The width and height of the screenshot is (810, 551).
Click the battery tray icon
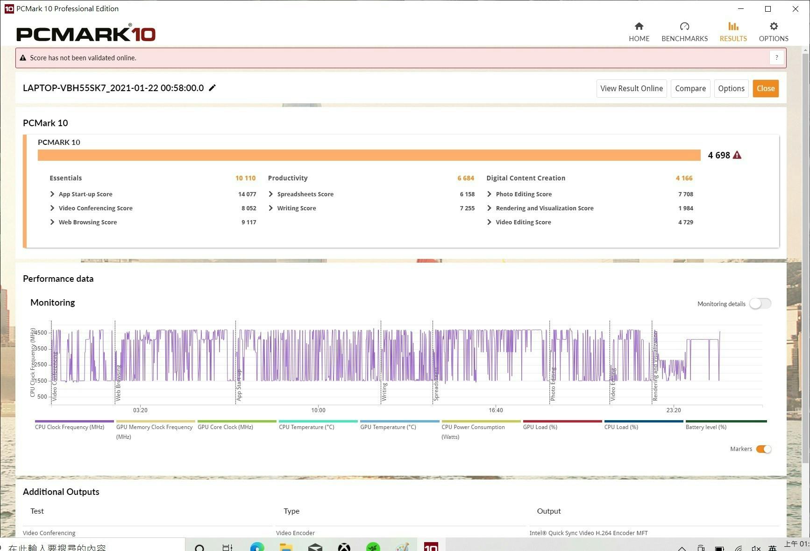click(x=719, y=548)
